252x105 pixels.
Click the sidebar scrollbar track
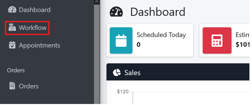97,54
